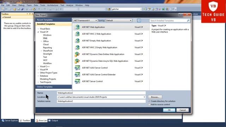Select the WCF category
Screen dimensions: 226x127
point(45,60)
